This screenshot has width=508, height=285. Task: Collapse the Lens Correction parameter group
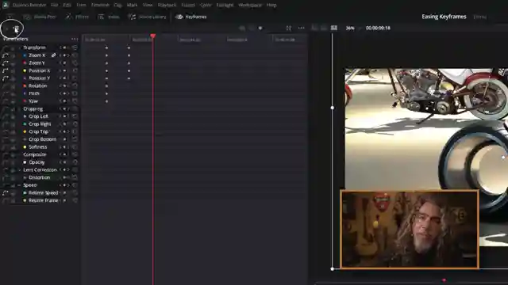click(19, 170)
